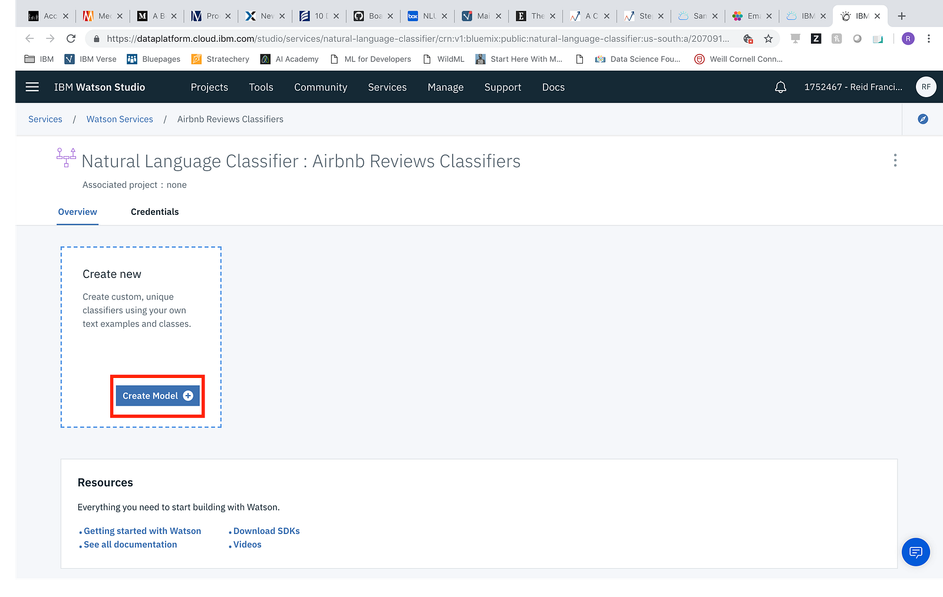This screenshot has height=597, width=943.
Task: Open the Videos resource link
Action: point(248,545)
